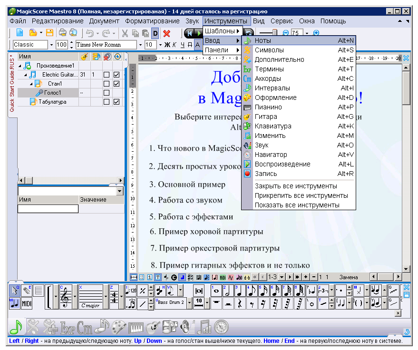The image size is (418, 350).
Task: Open the treble clef selection dropdown
Action: [x=75, y=297]
